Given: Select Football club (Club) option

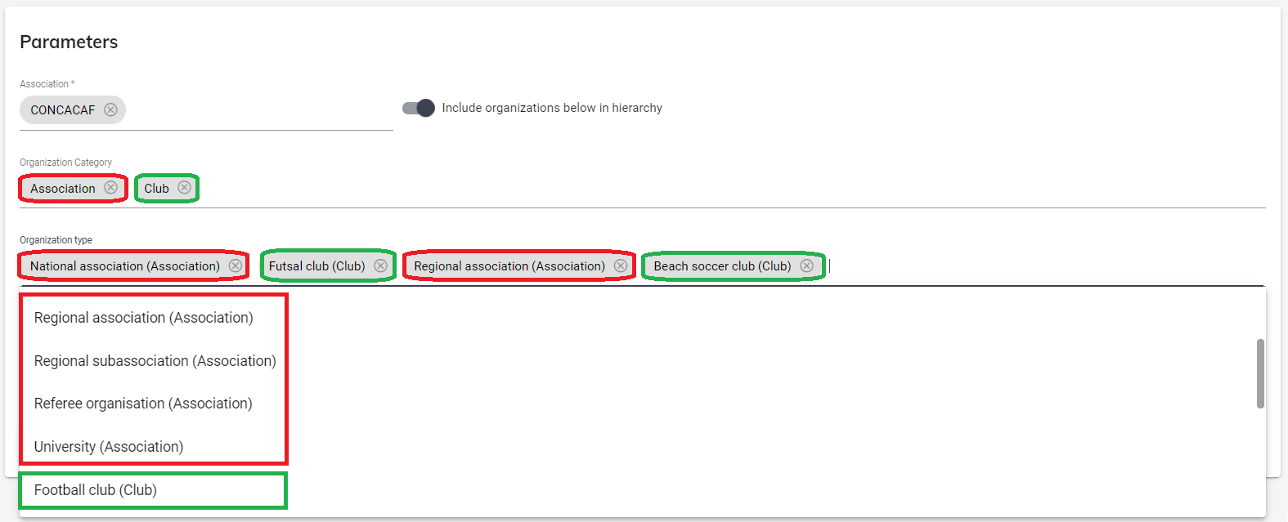Looking at the screenshot, I should (96, 490).
